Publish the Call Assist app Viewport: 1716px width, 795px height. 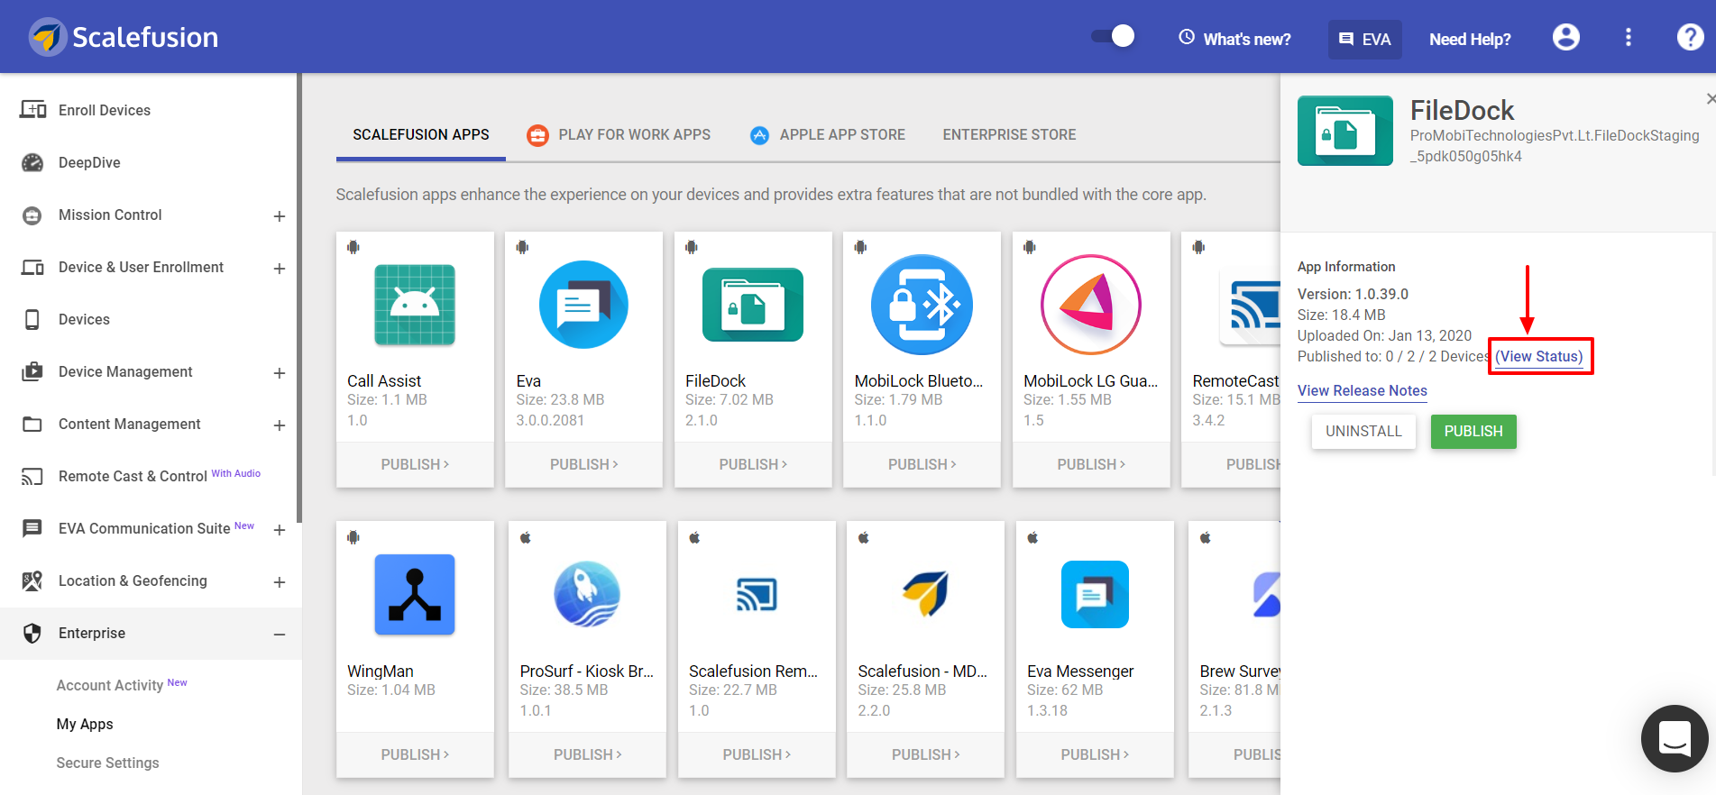click(x=415, y=464)
